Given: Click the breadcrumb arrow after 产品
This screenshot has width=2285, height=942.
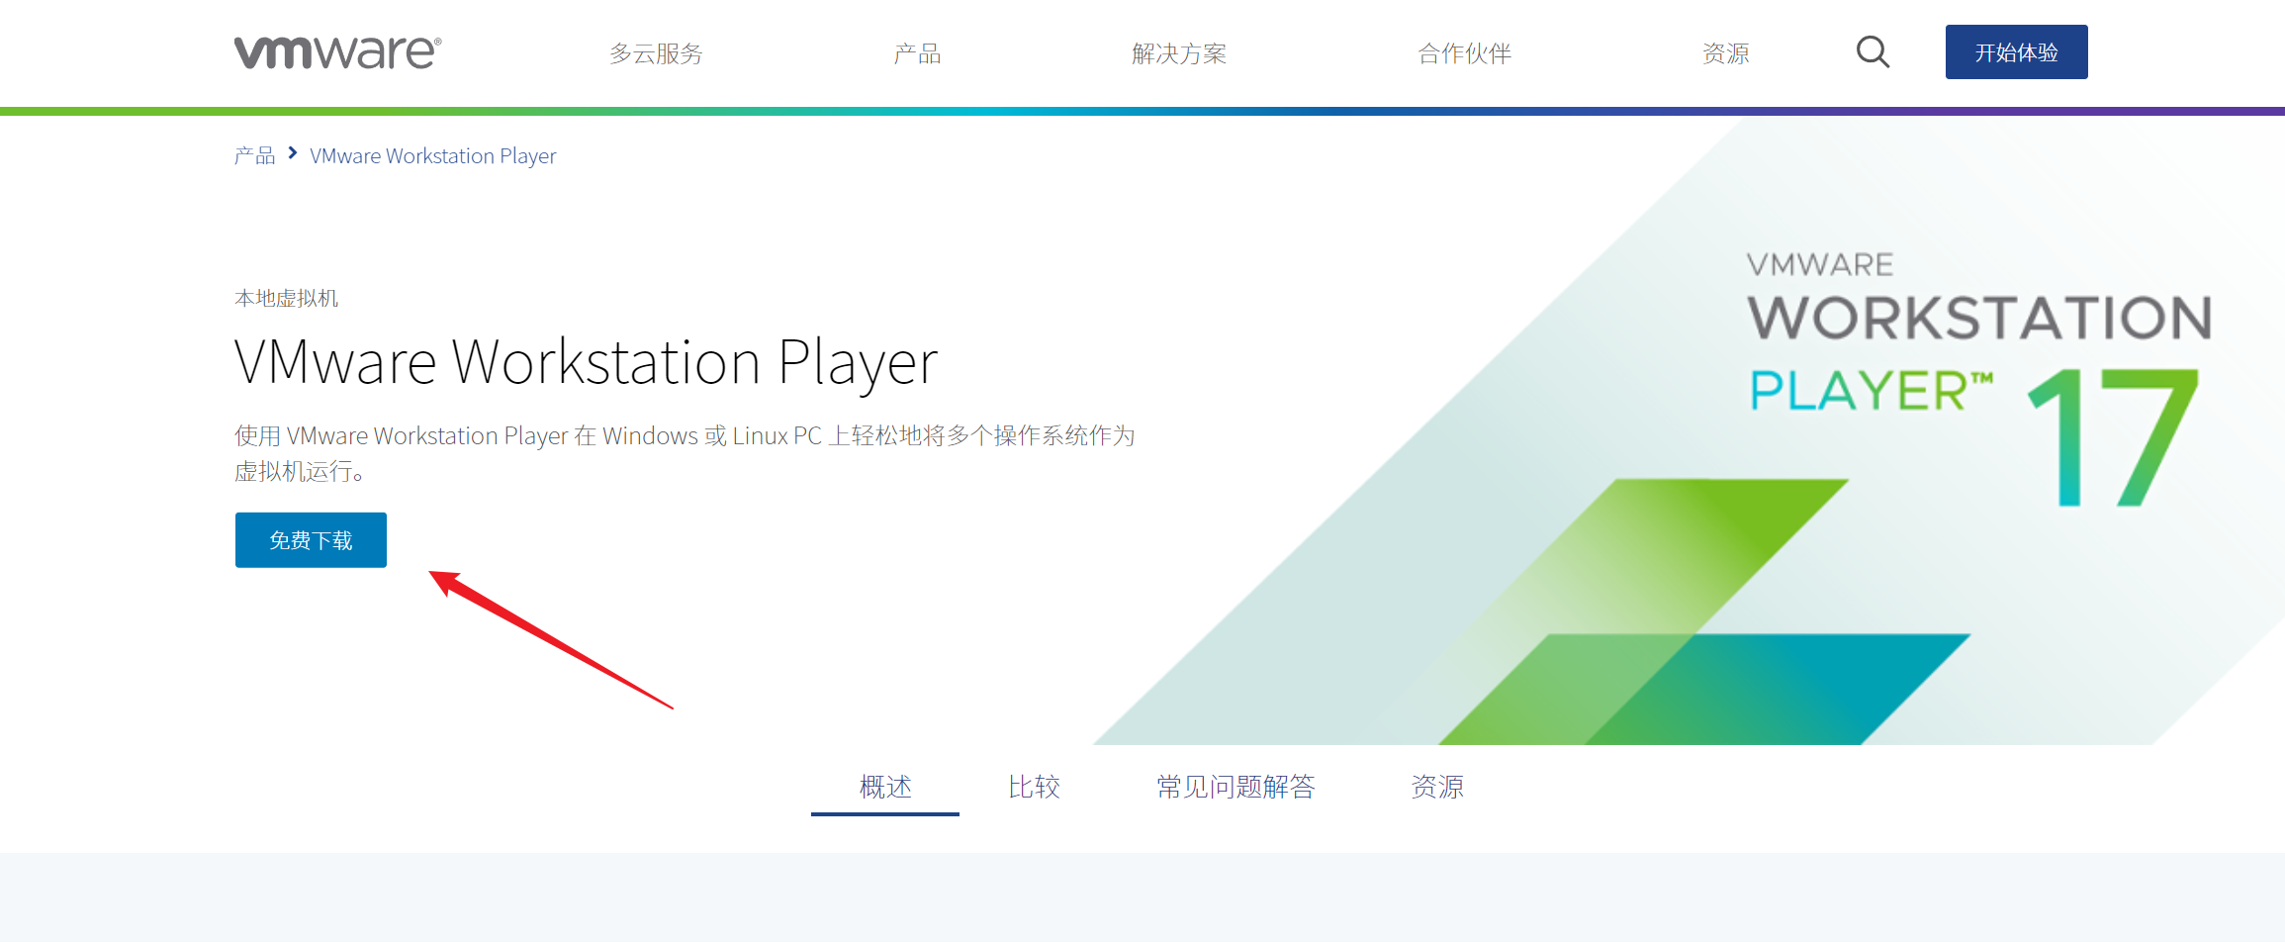Looking at the screenshot, I should 292,153.
